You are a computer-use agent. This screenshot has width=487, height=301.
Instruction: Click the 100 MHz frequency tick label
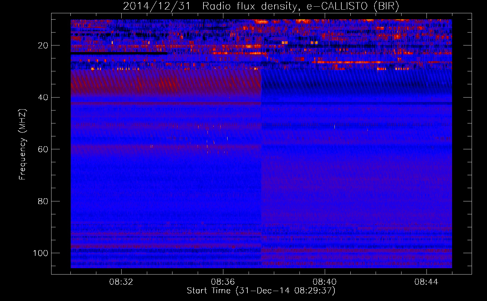[41, 253]
